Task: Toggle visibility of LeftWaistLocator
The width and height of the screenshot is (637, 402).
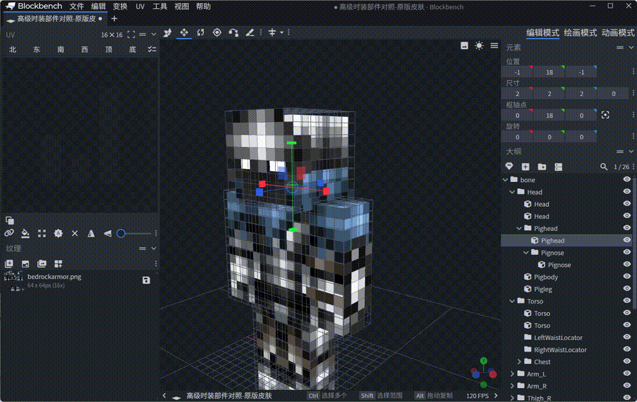Action: 627,337
